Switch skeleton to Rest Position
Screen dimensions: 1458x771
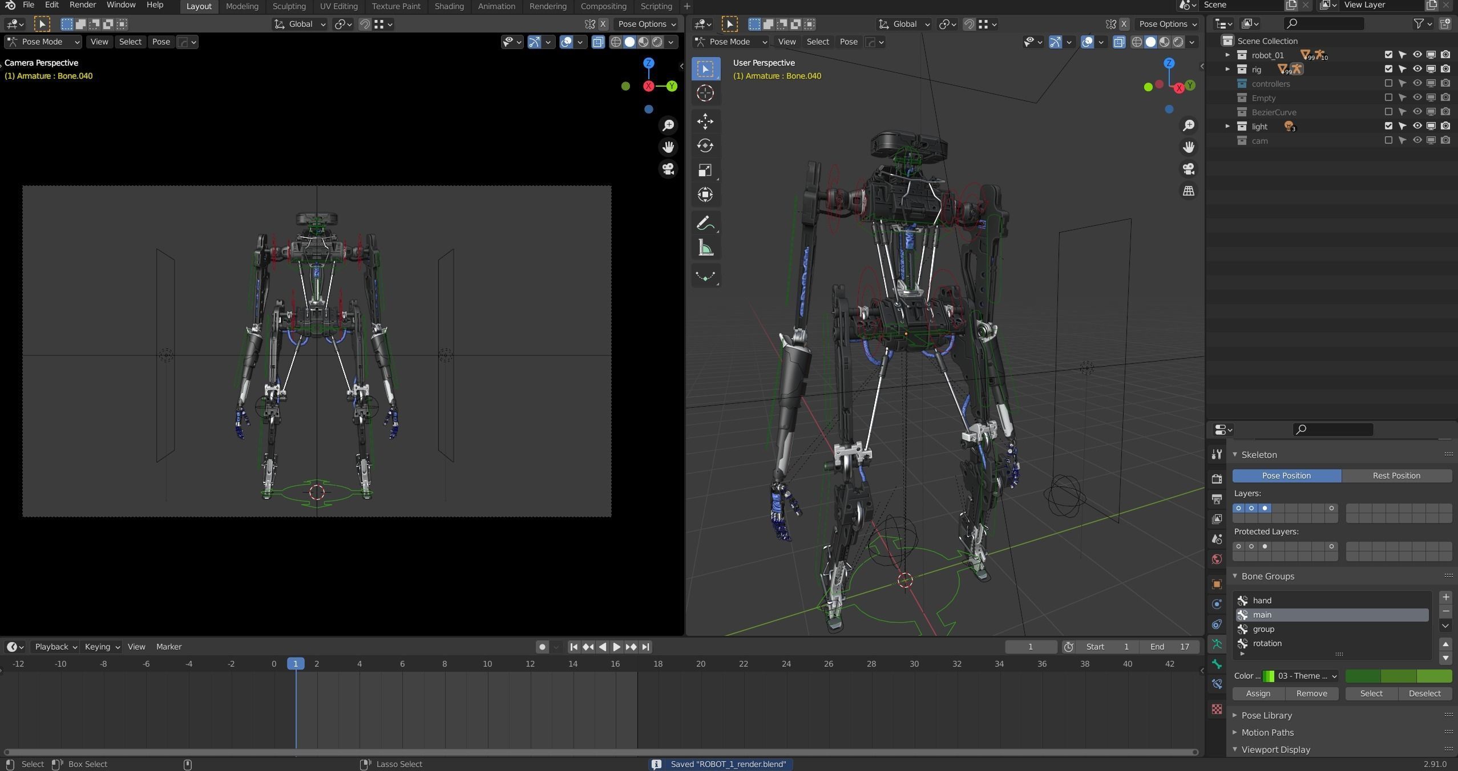[x=1396, y=476]
